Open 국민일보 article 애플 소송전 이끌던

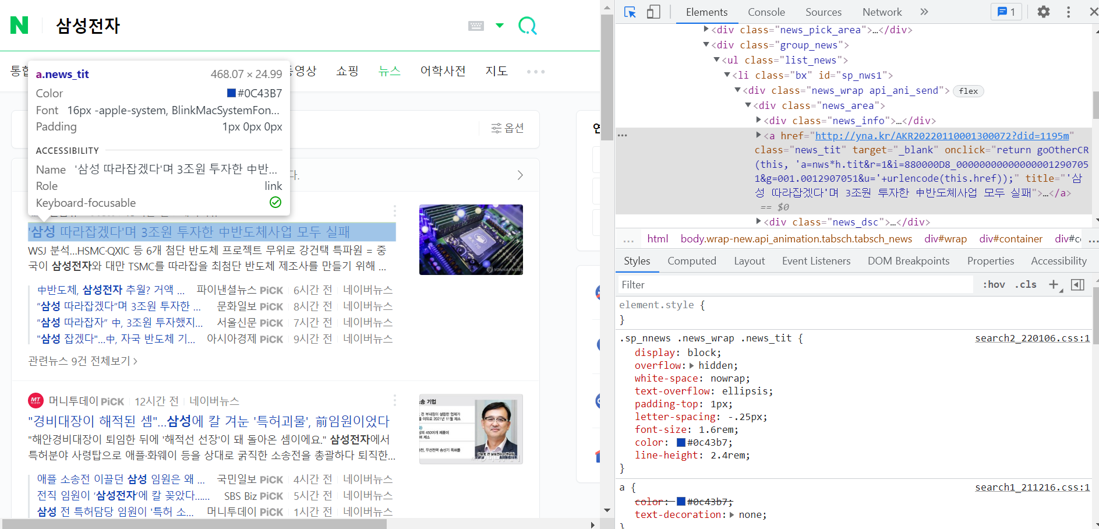click(x=121, y=479)
